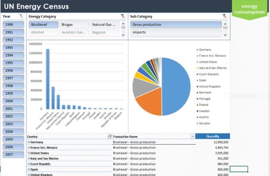Click the 12,900,000 quantity cell
This screenshot has height=176, width=270.
click(x=221, y=142)
